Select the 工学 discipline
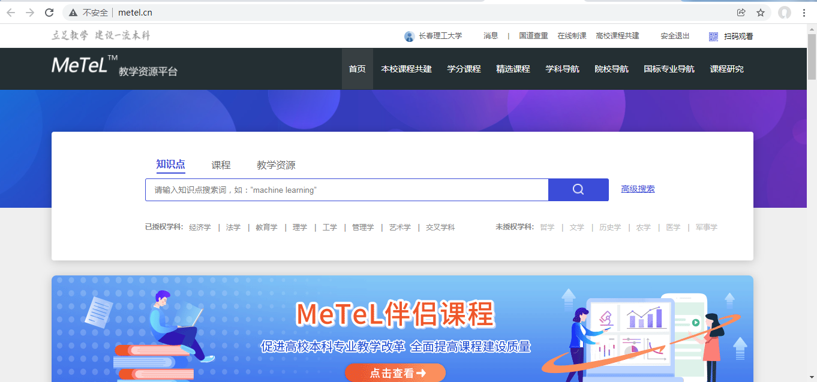 [x=330, y=228]
